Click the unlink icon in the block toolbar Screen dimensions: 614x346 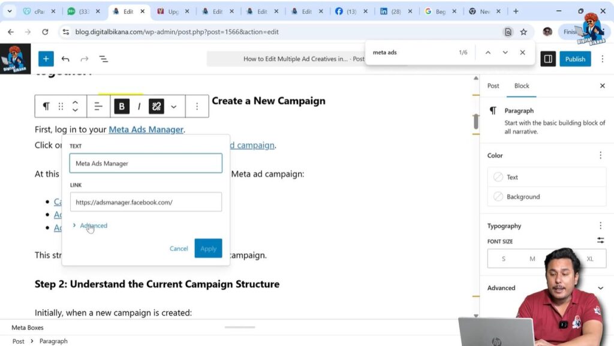[x=156, y=106]
